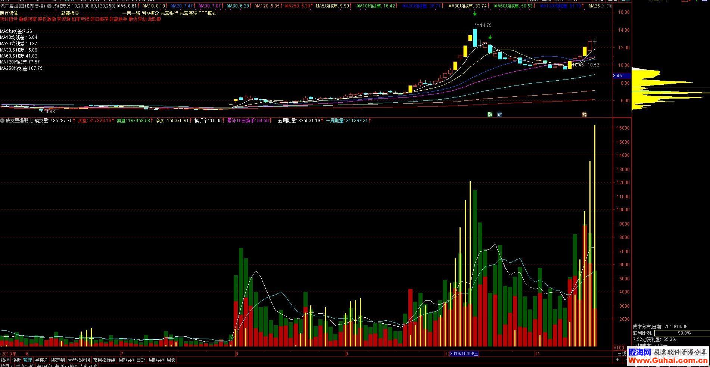Switch to 大盘指标组

79,360
